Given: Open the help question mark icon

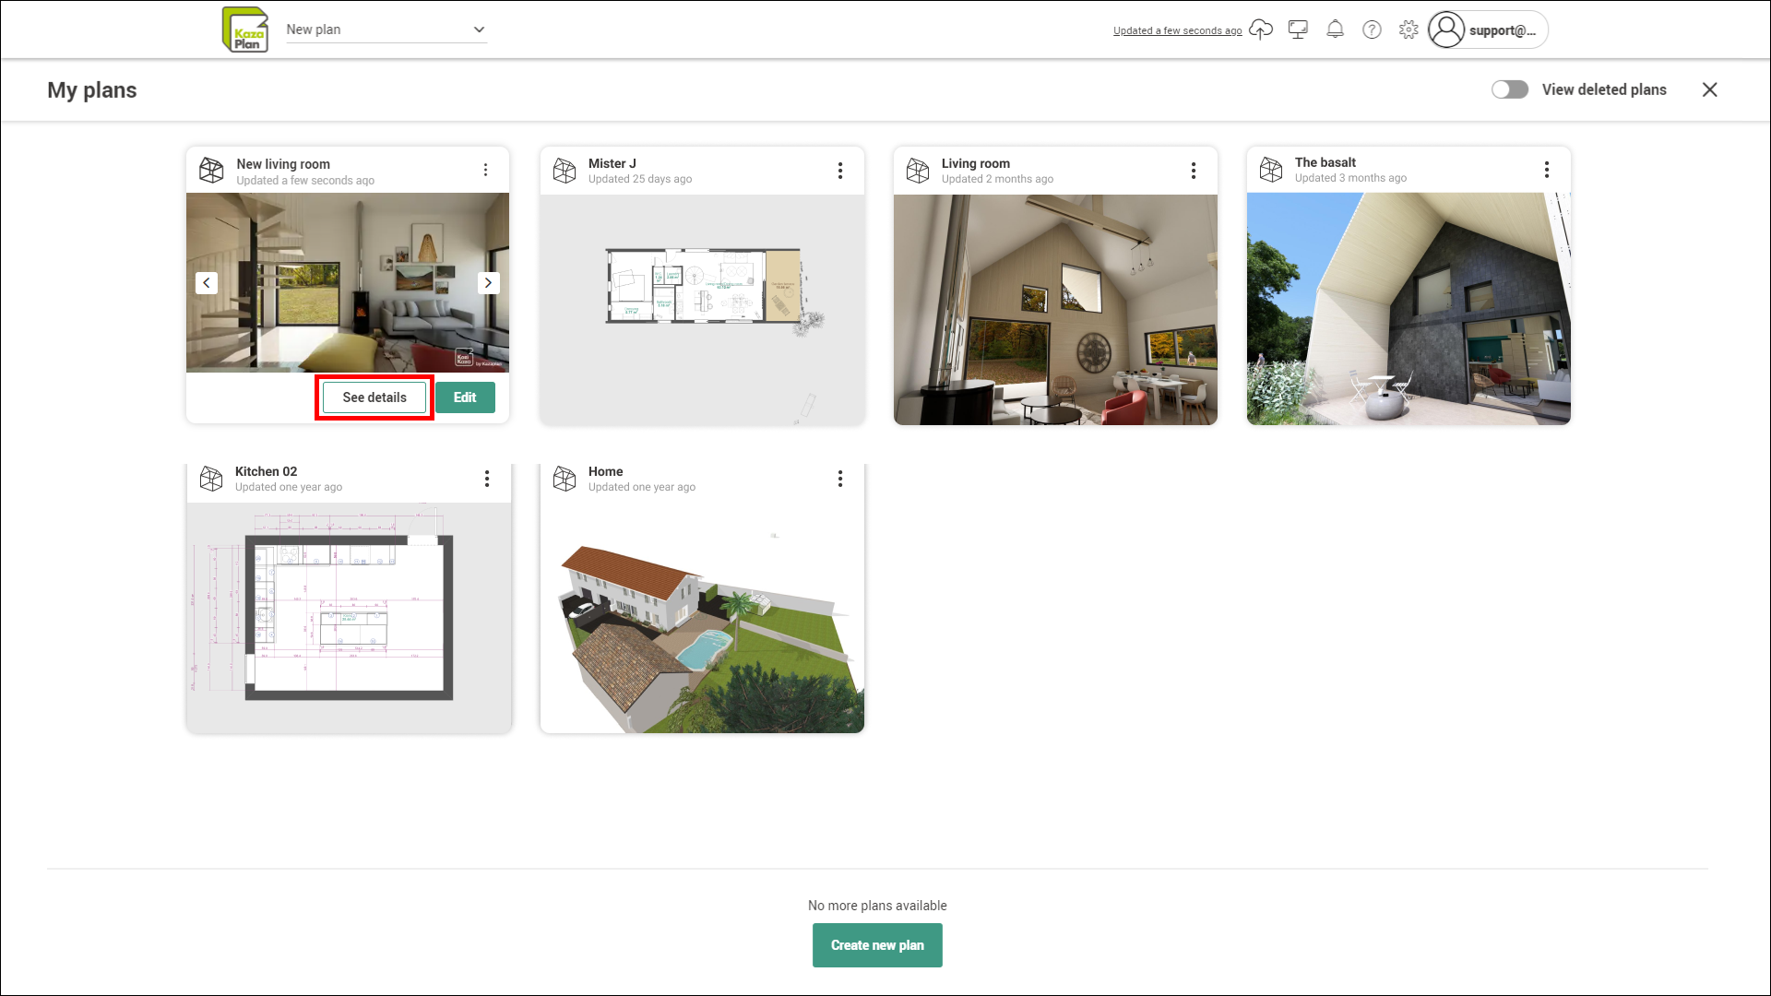Looking at the screenshot, I should pyautogui.click(x=1372, y=30).
